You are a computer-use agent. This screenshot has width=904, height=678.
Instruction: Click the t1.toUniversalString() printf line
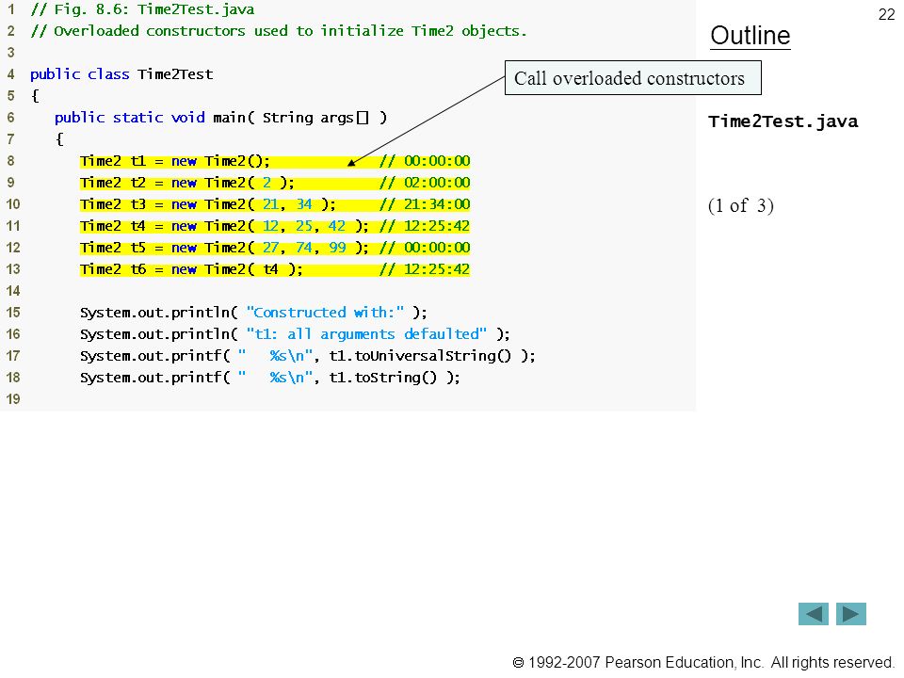(308, 356)
